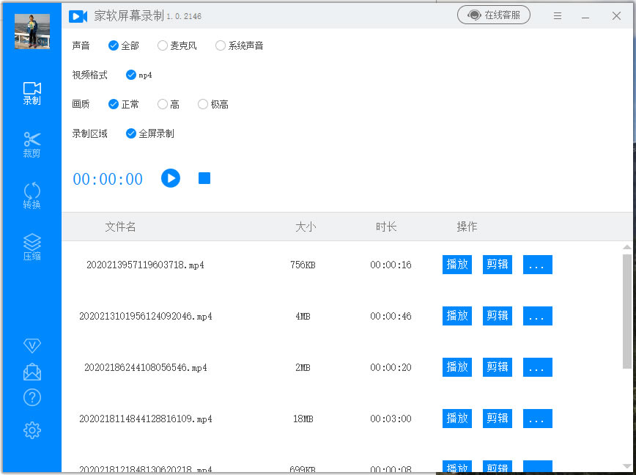Select 麦克风 as the audio source
The image size is (636, 475).
[162, 45]
